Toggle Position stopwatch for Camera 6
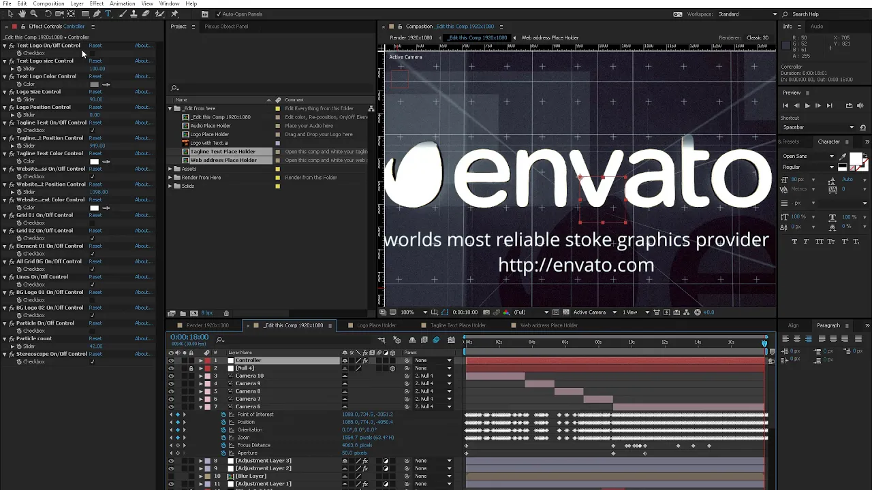 click(223, 422)
